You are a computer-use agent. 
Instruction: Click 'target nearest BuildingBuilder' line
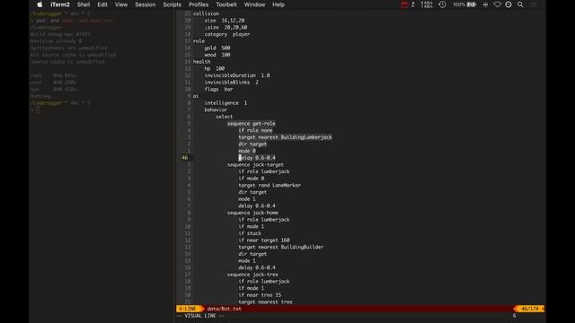click(x=281, y=248)
